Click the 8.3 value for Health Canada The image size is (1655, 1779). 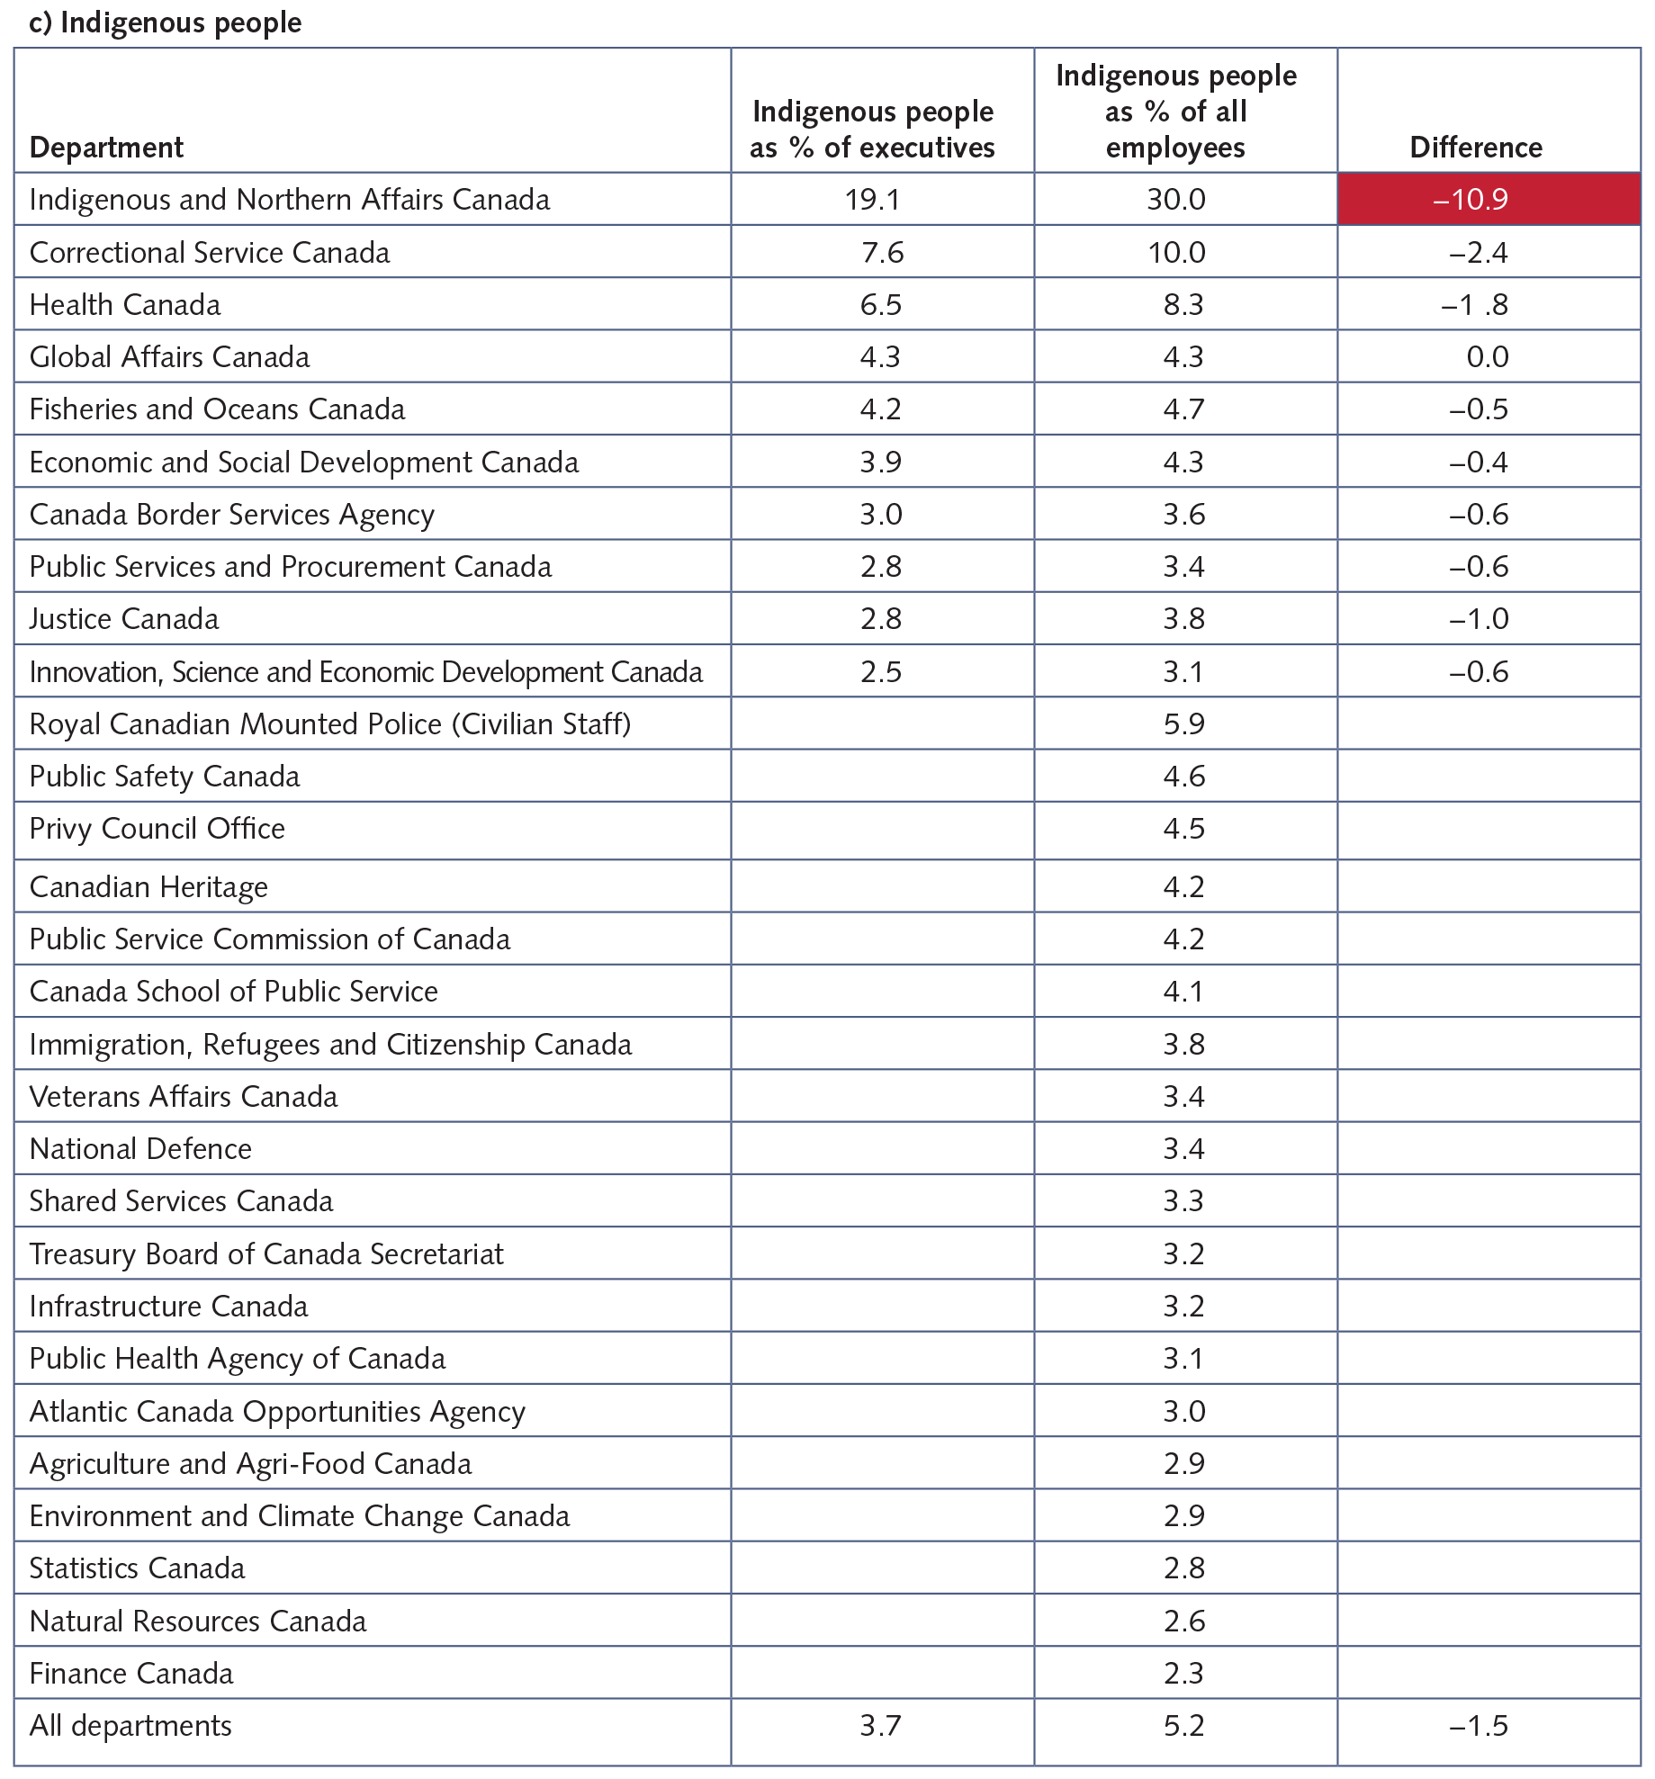1183,304
